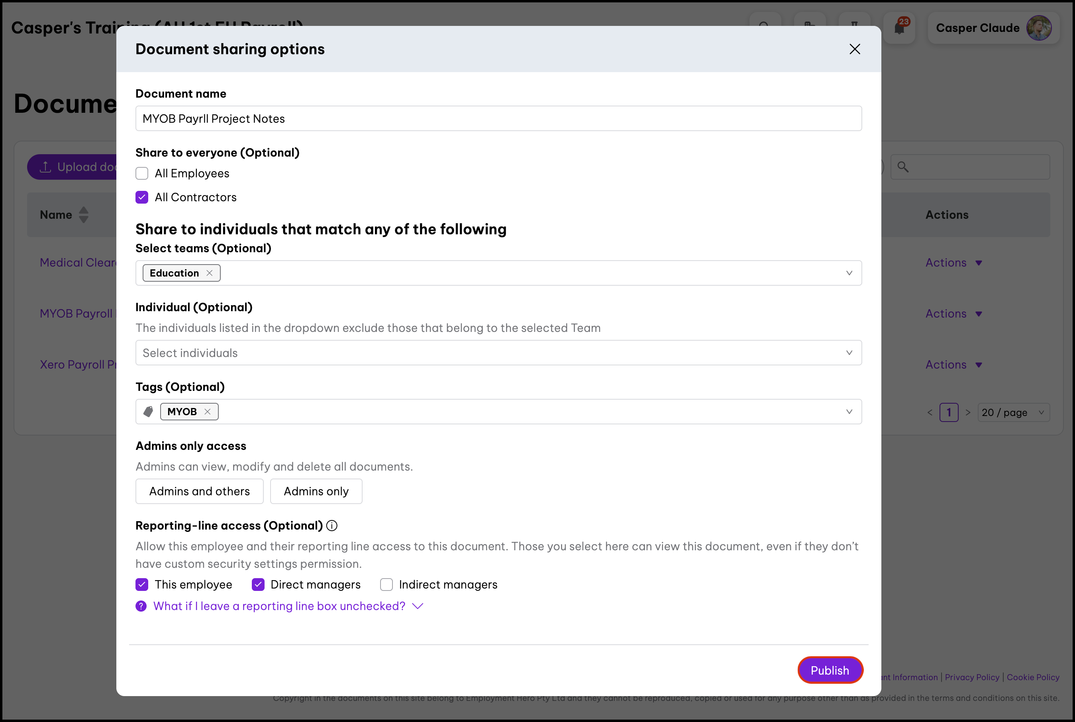Open the Select individuals dropdown
1075x722 pixels.
click(x=498, y=353)
